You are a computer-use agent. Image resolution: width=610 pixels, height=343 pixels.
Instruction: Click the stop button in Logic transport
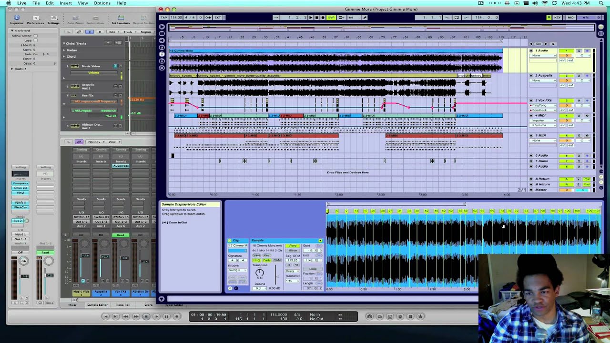(146, 316)
